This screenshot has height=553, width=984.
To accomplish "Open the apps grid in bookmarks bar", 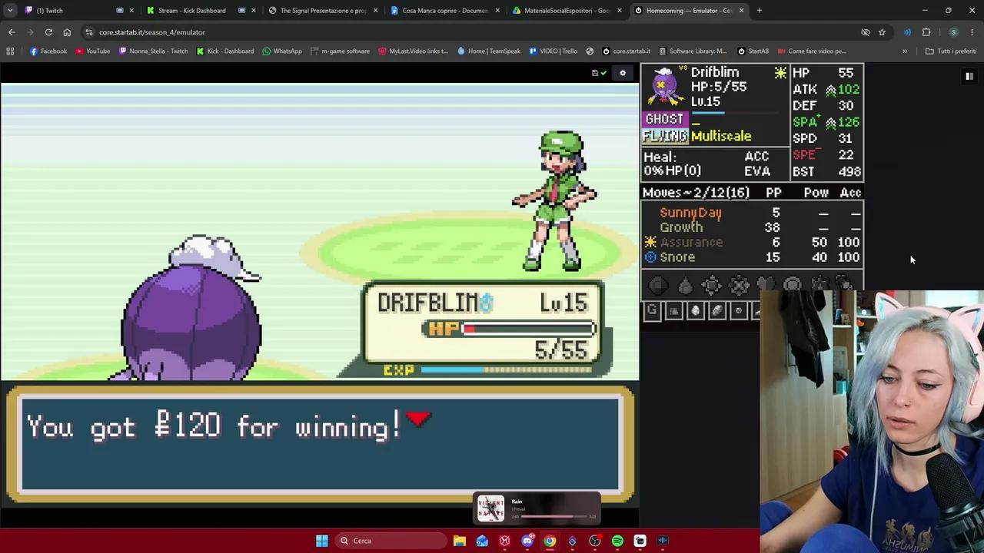I will click(x=10, y=51).
